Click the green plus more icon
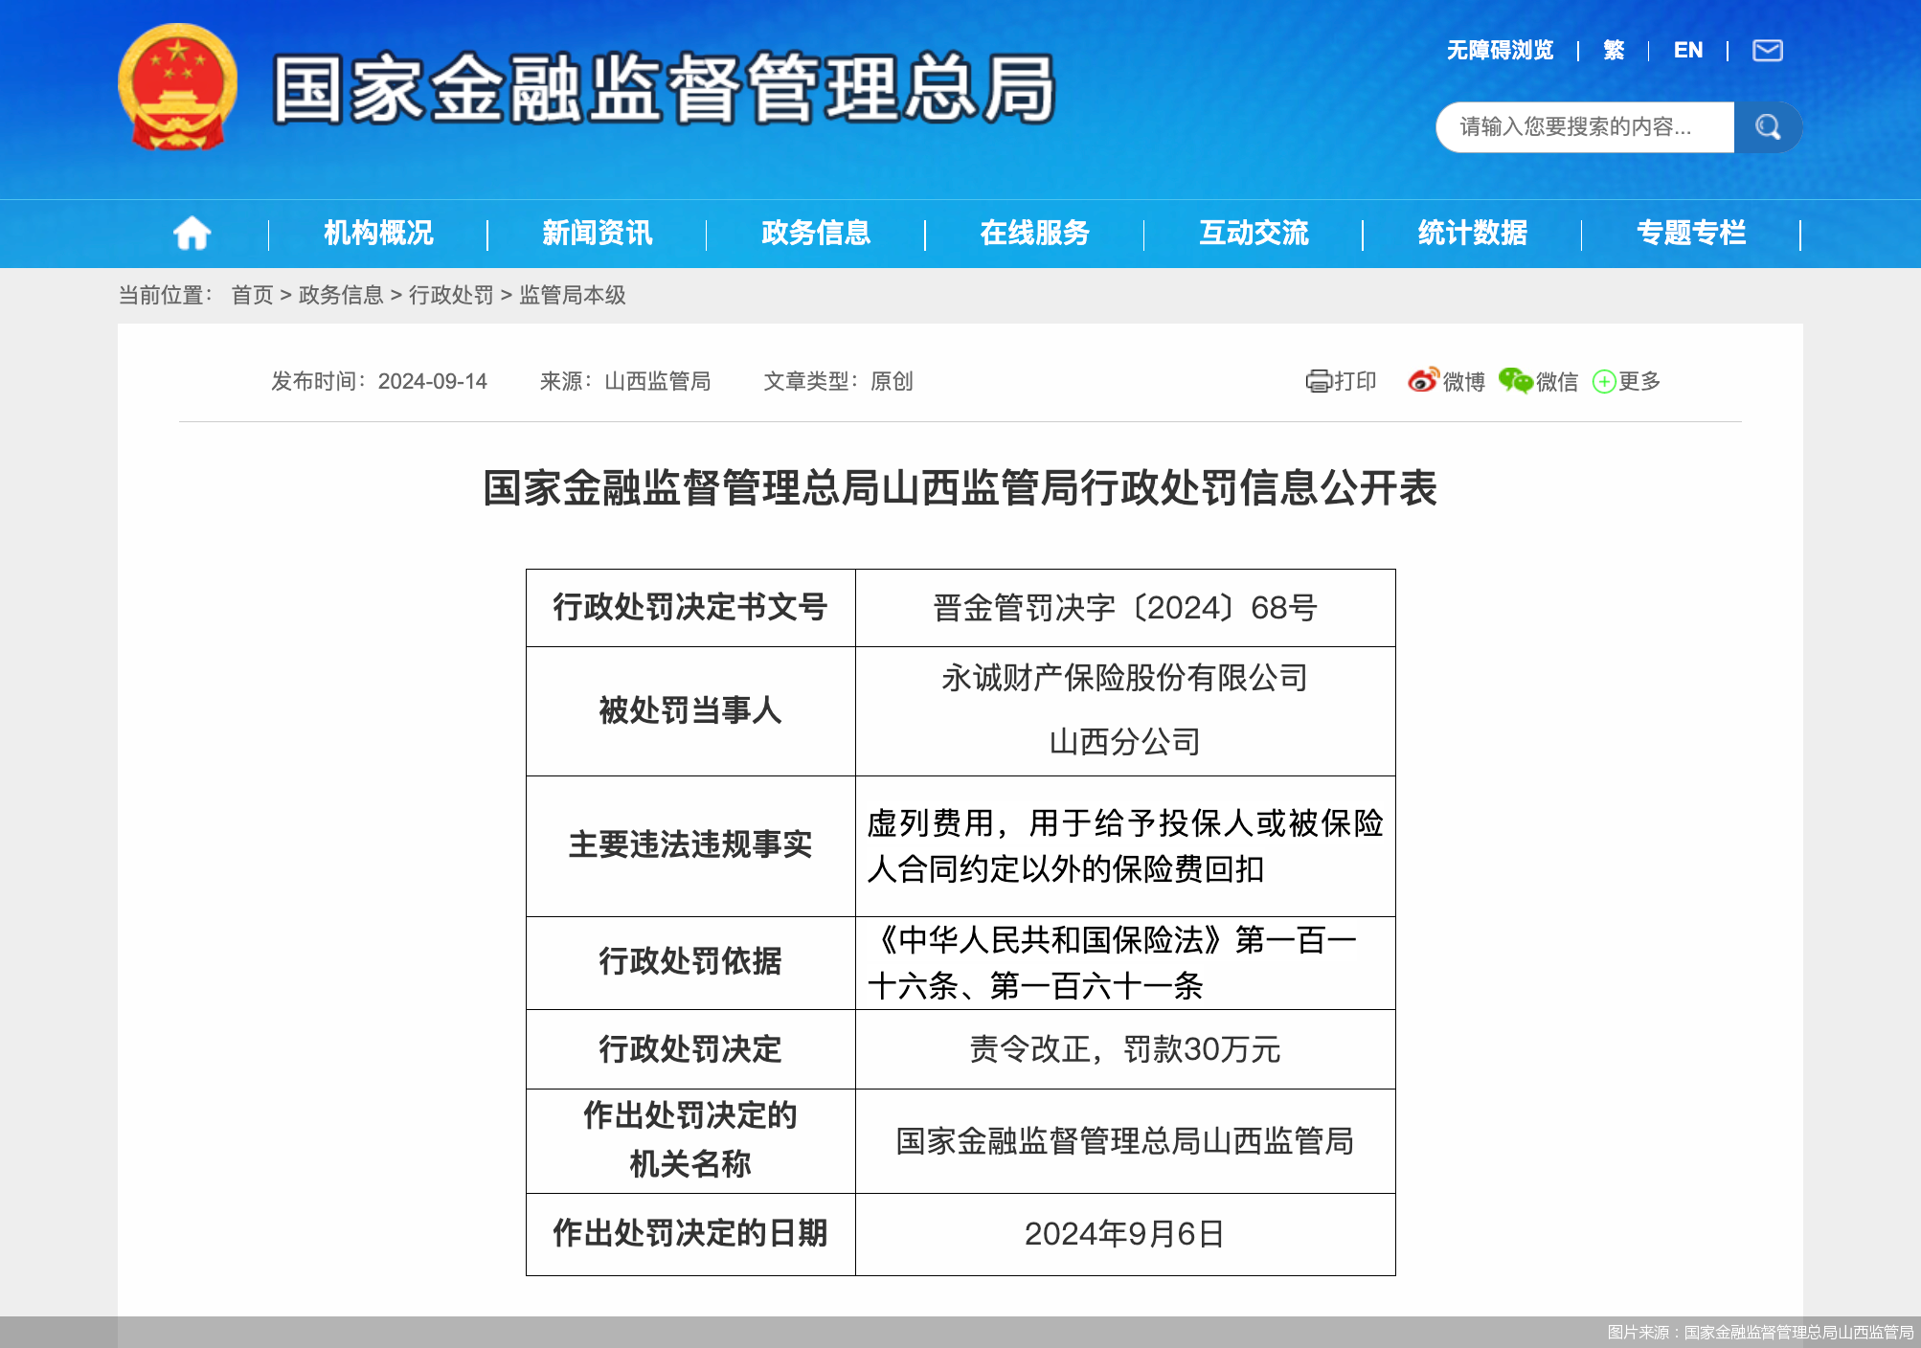1921x1348 pixels. 1604,382
